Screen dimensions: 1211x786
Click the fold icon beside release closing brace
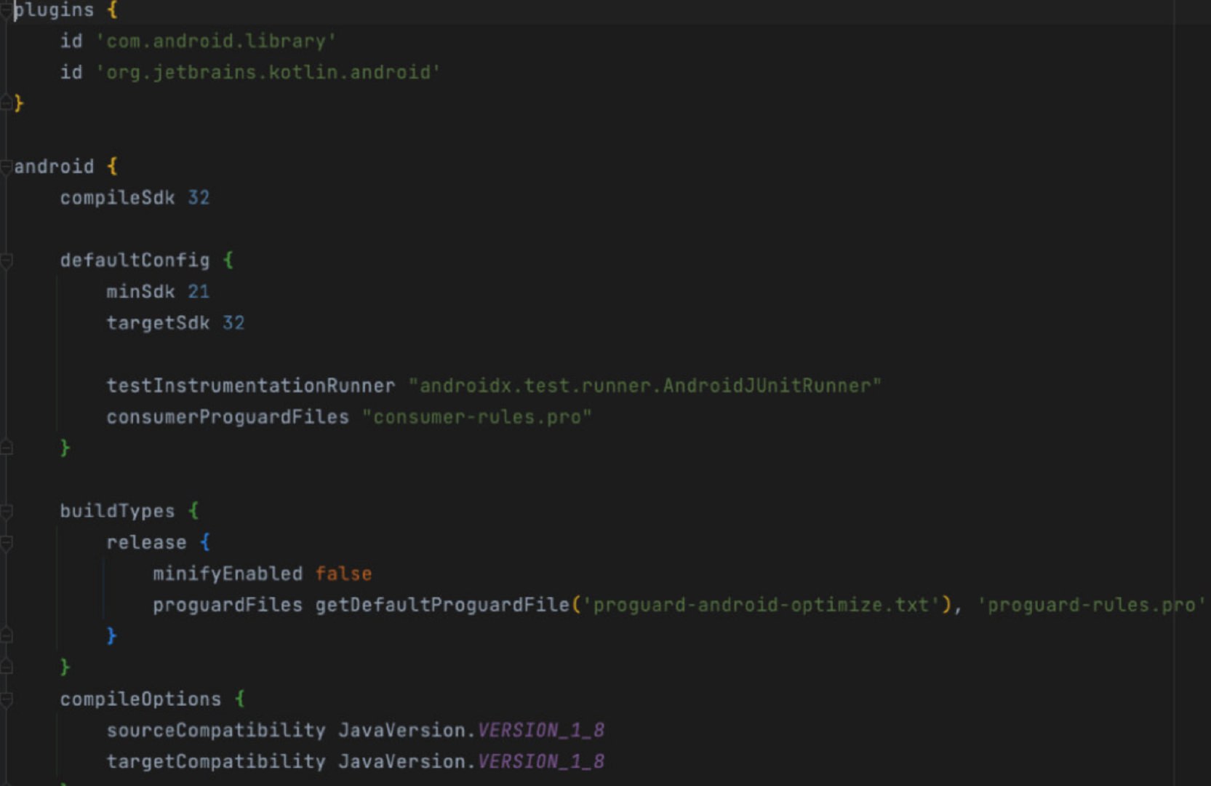[6, 635]
